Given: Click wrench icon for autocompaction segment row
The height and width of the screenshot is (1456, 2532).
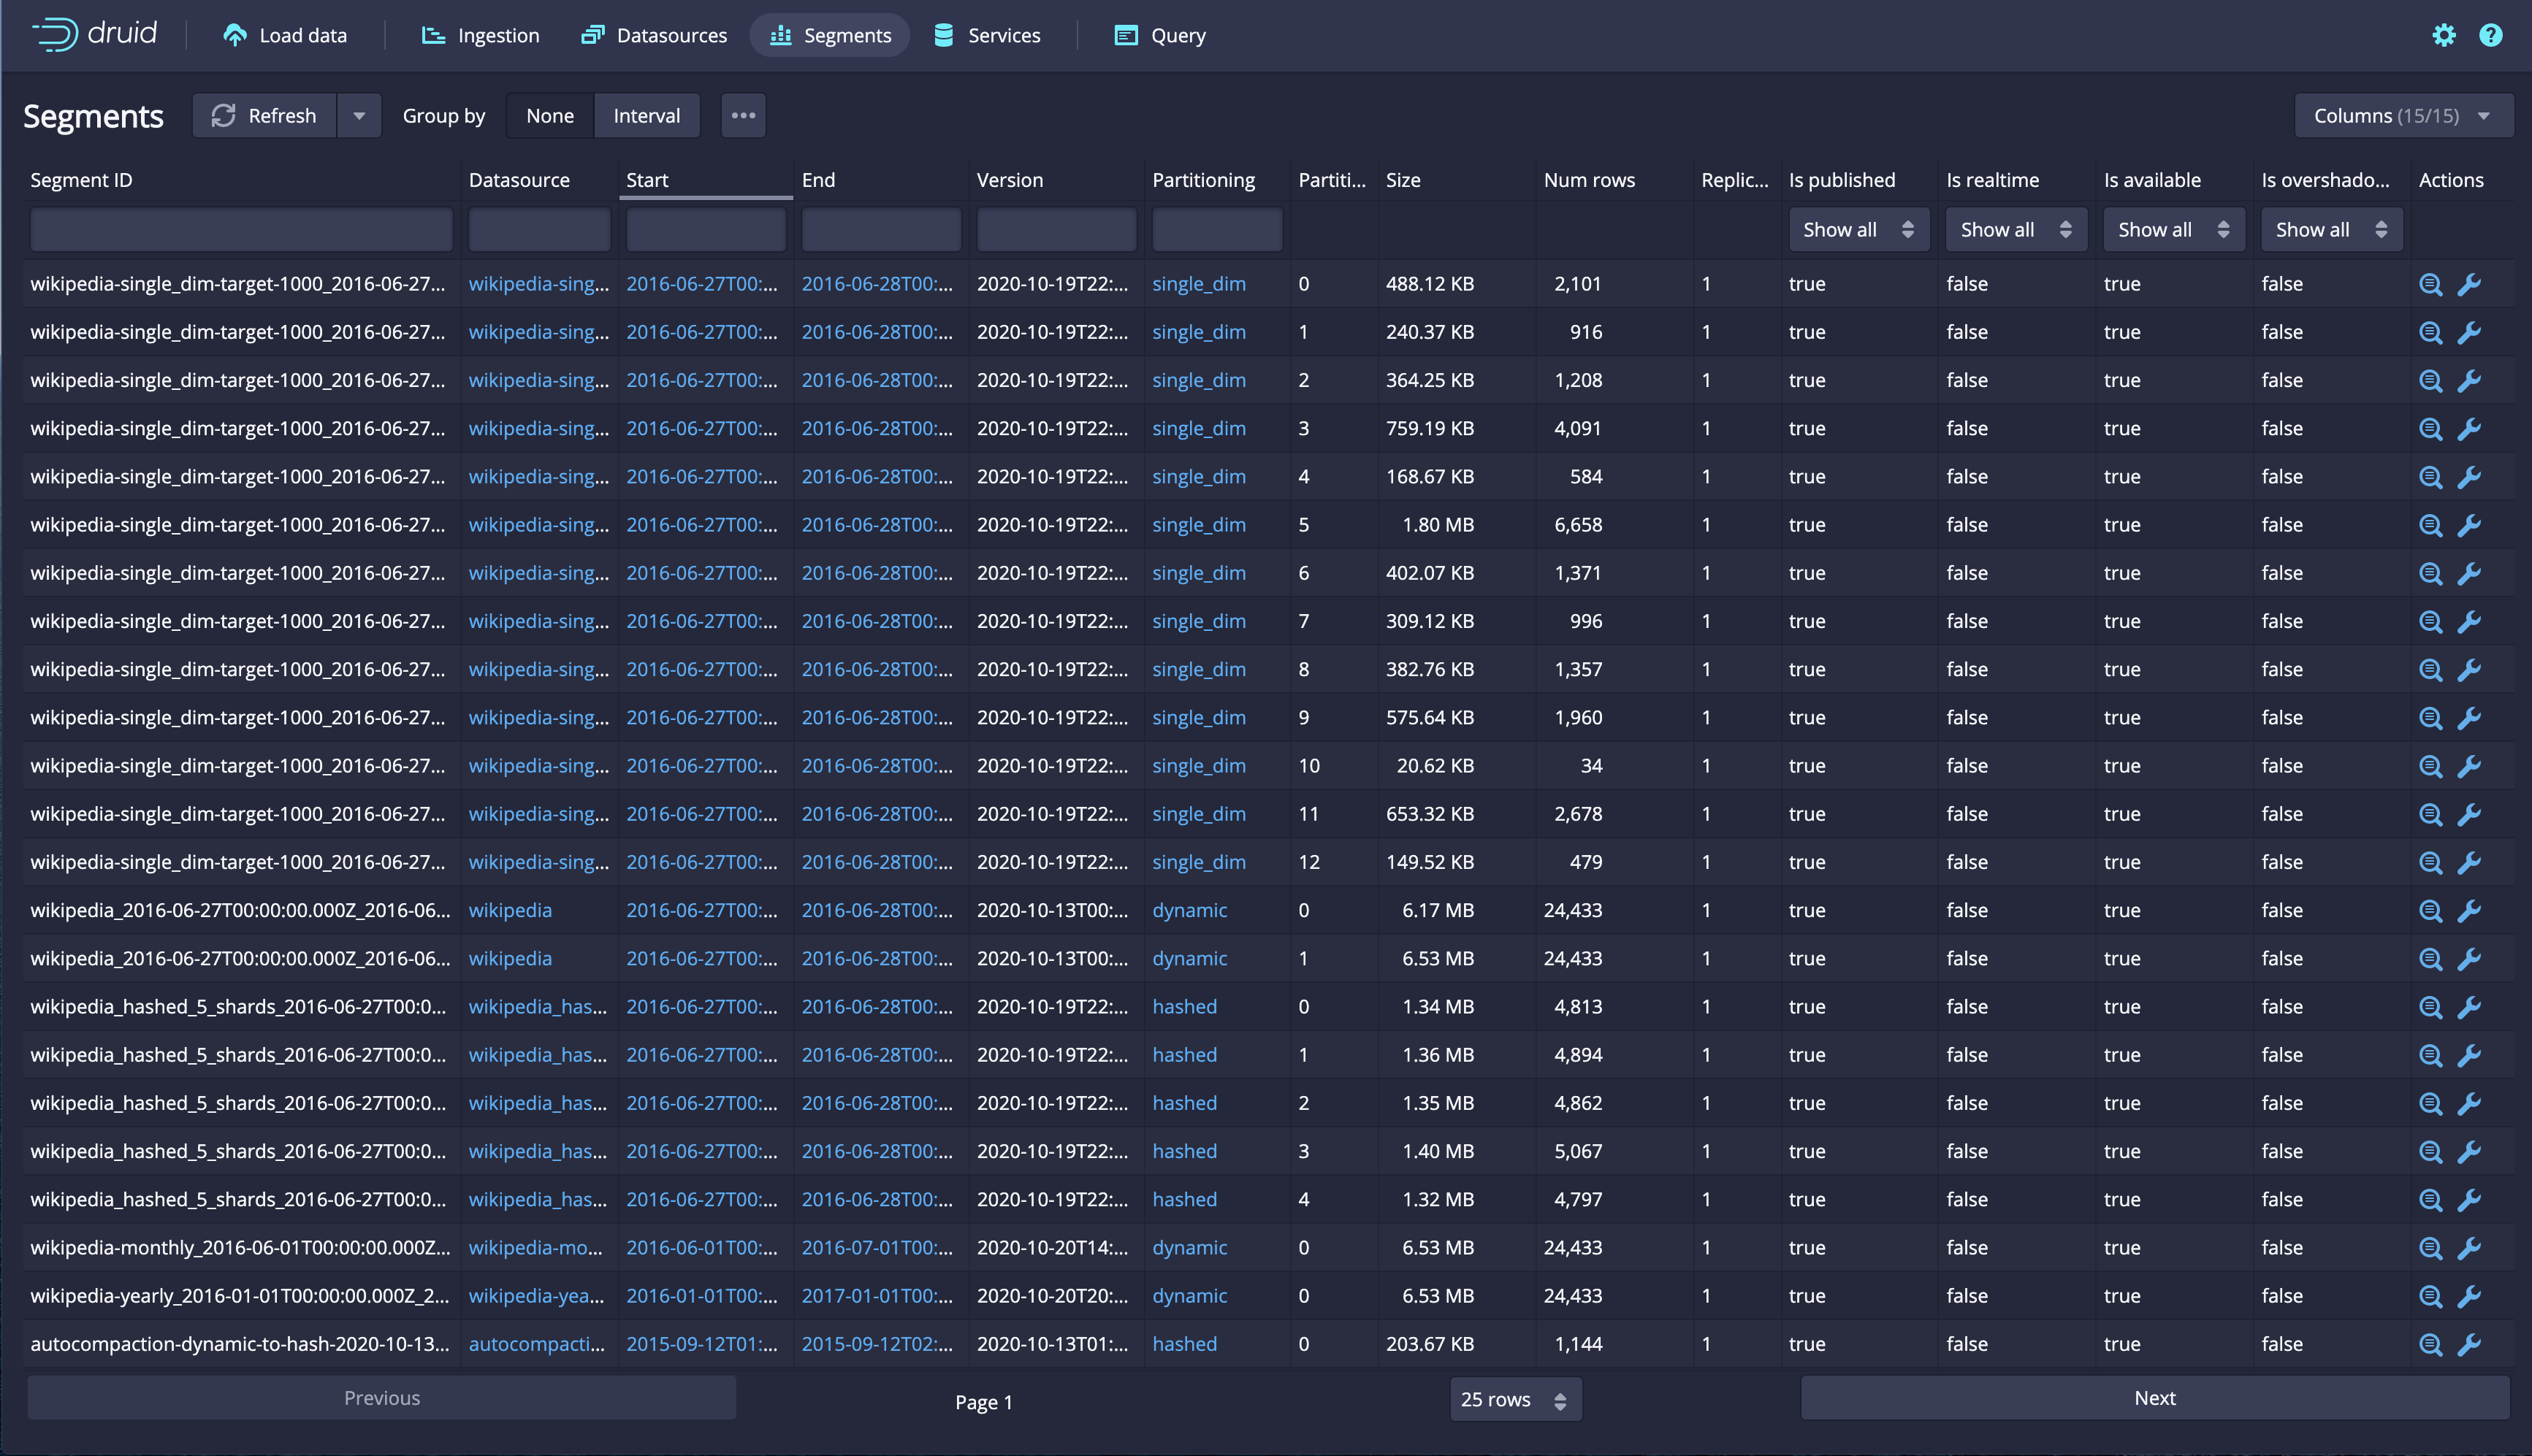Looking at the screenshot, I should (x=2469, y=1345).
